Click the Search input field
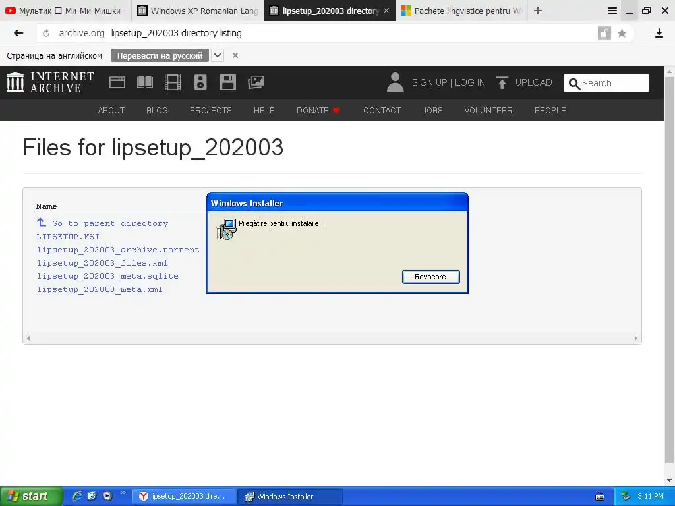The image size is (675, 506). [606, 83]
